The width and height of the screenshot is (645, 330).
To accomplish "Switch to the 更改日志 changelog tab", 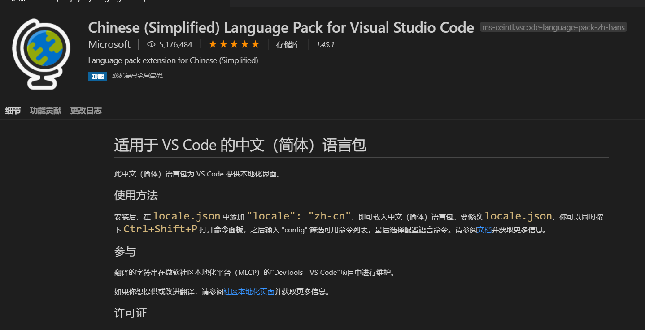I will tap(86, 111).
